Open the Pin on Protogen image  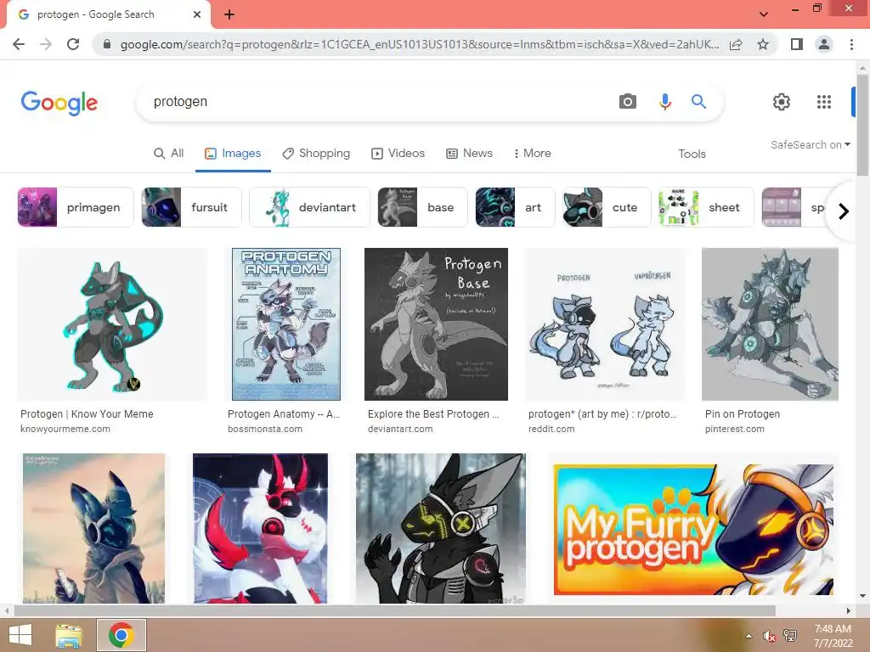point(770,324)
